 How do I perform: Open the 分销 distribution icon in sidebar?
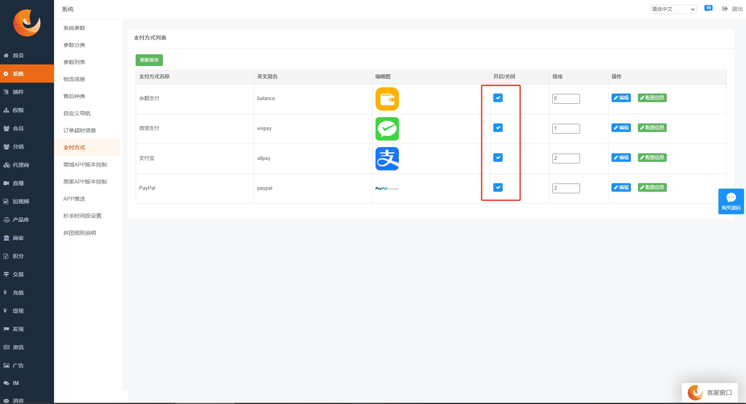(6, 147)
